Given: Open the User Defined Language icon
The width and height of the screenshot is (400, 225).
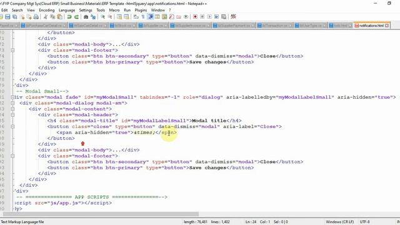Looking at the screenshot, I should (x=157, y=17).
